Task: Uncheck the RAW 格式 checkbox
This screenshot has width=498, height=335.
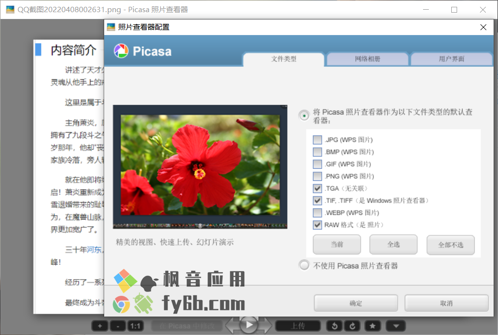Action: click(x=317, y=225)
